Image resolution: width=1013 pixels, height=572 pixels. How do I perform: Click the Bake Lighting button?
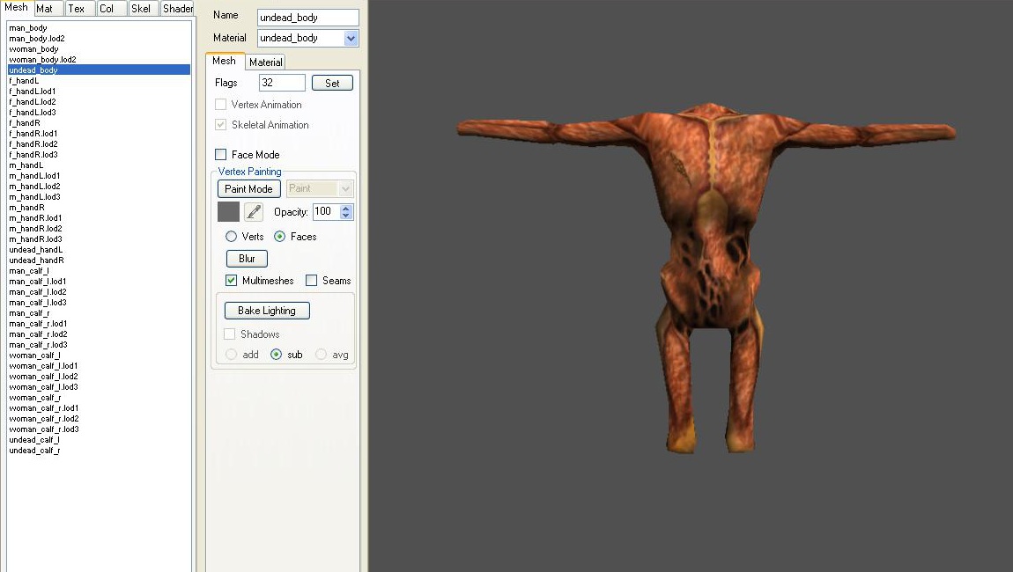click(267, 311)
